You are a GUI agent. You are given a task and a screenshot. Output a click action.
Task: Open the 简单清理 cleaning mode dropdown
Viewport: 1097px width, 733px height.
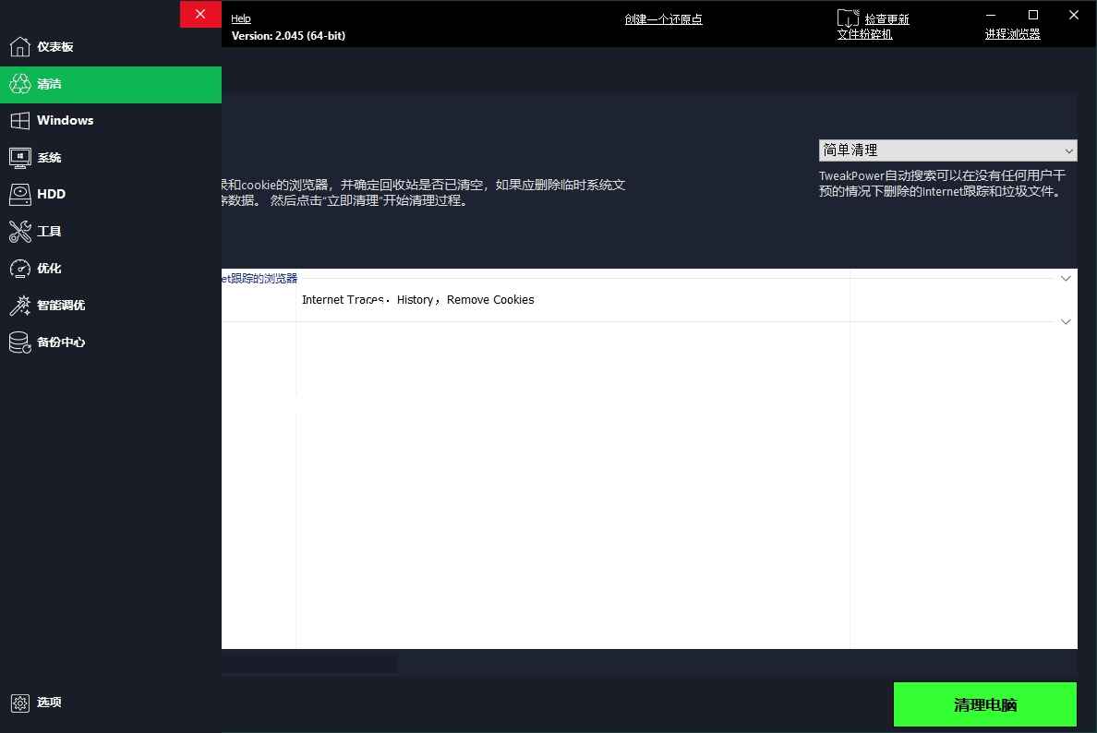[947, 150]
